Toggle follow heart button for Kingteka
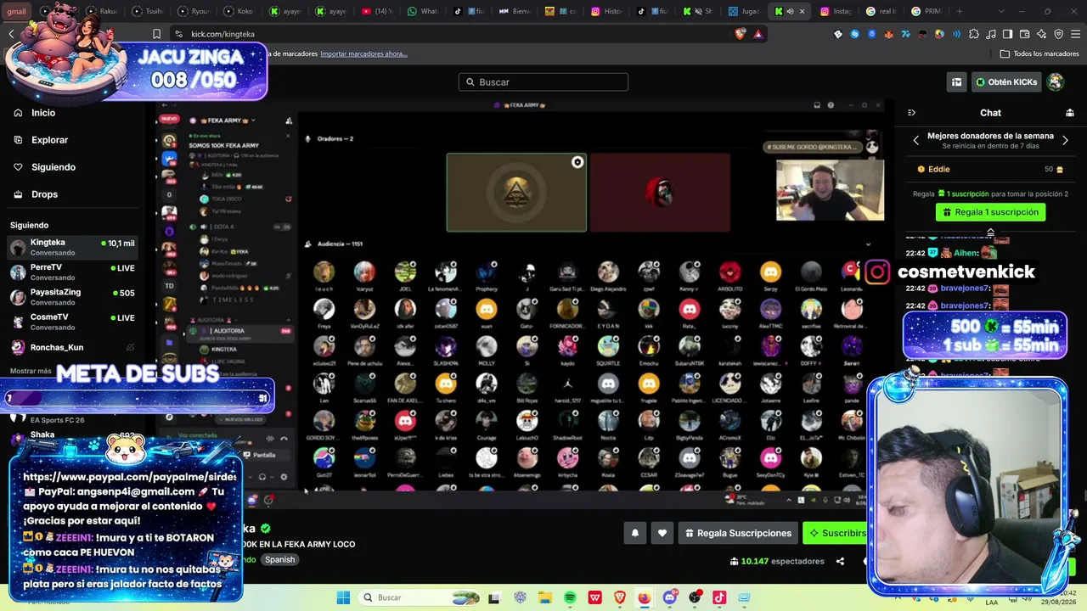 [662, 533]
